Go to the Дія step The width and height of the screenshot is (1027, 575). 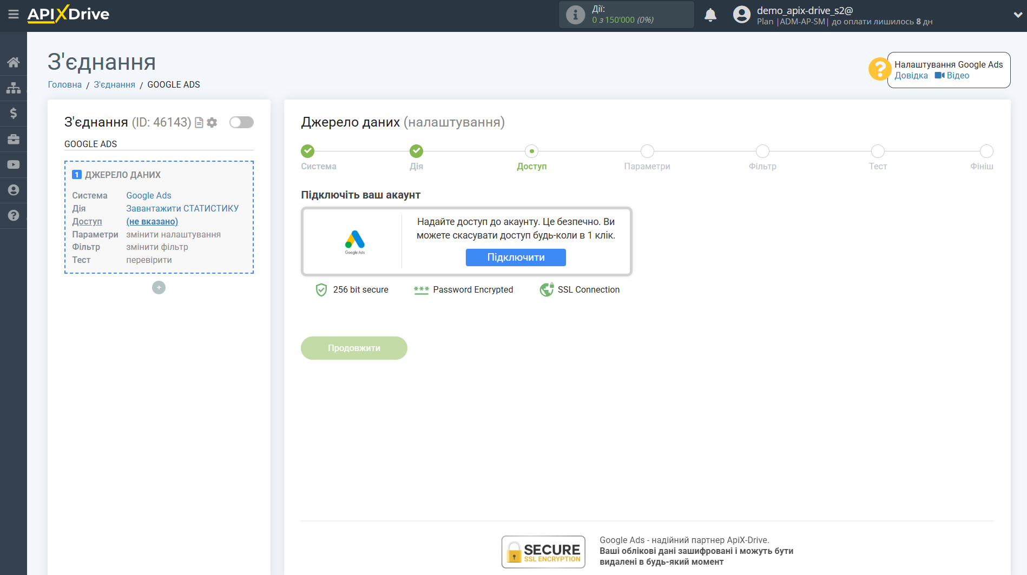click(416, 151)
